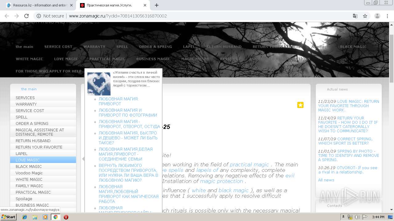Open WARRANTY in top navigation
The image size is (394, 221).
point(94,47)
